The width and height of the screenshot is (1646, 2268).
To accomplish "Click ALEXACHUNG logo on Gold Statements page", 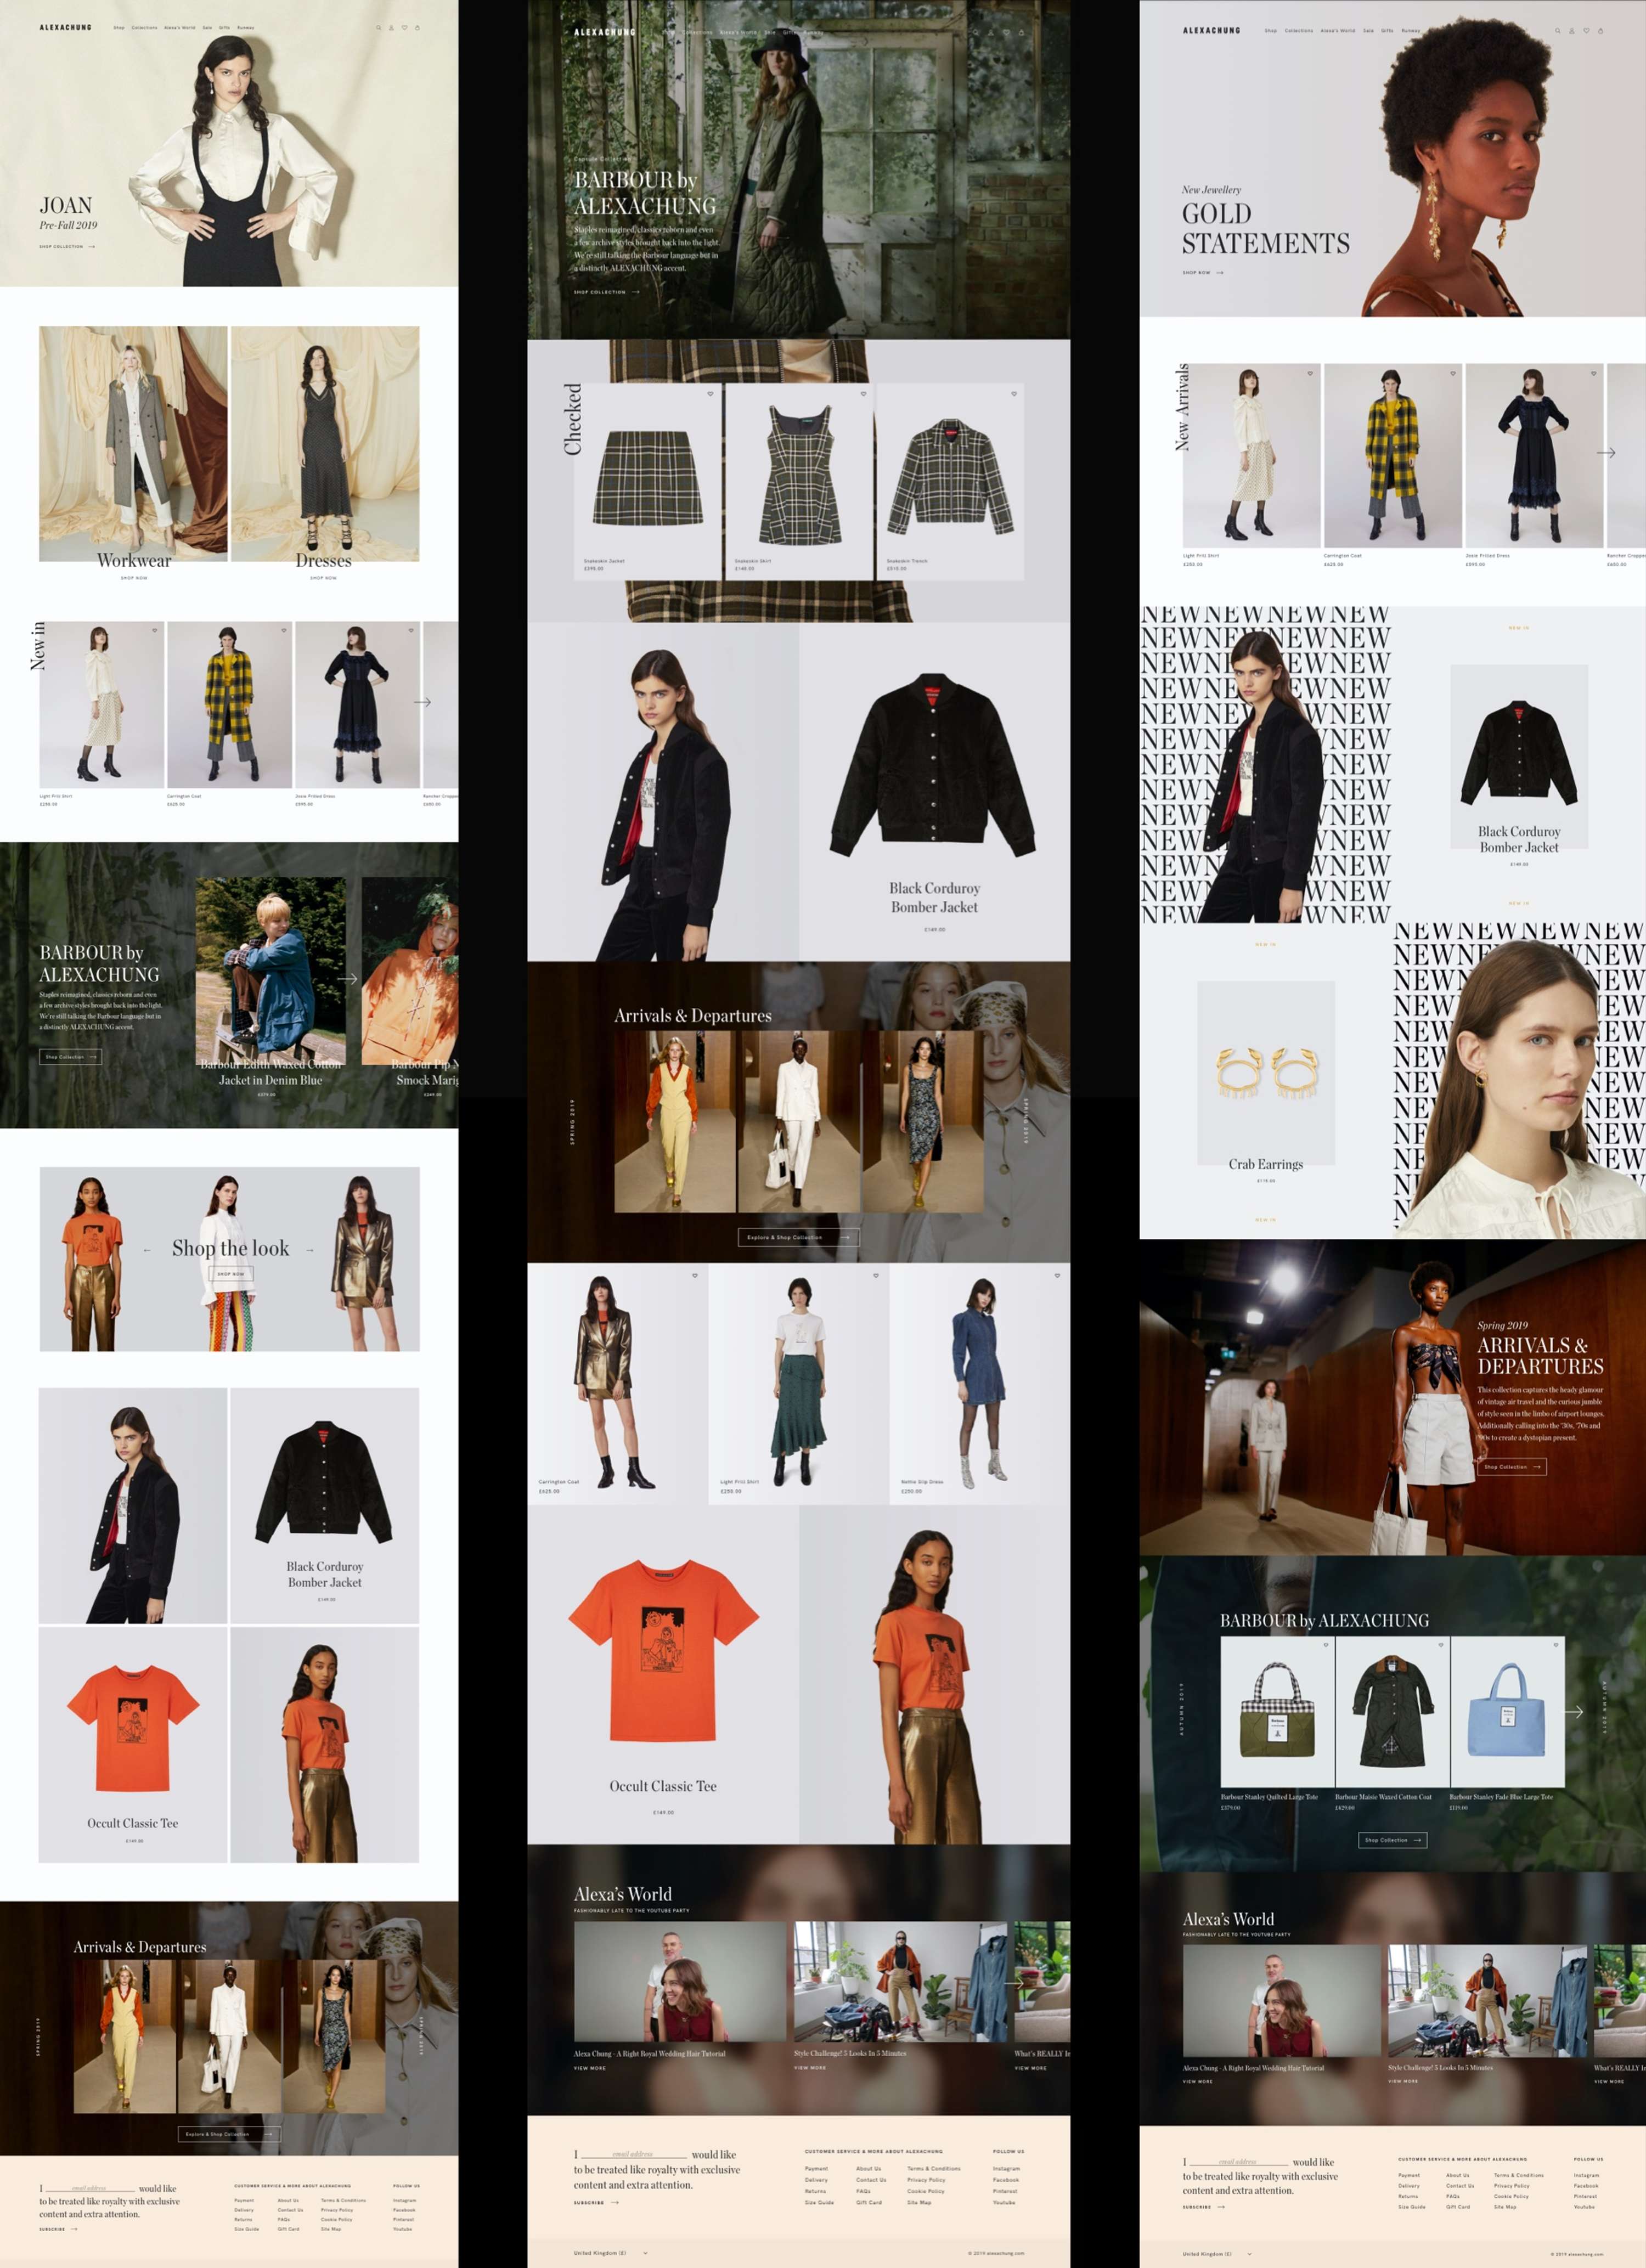I will click(x=1211, y=31).
